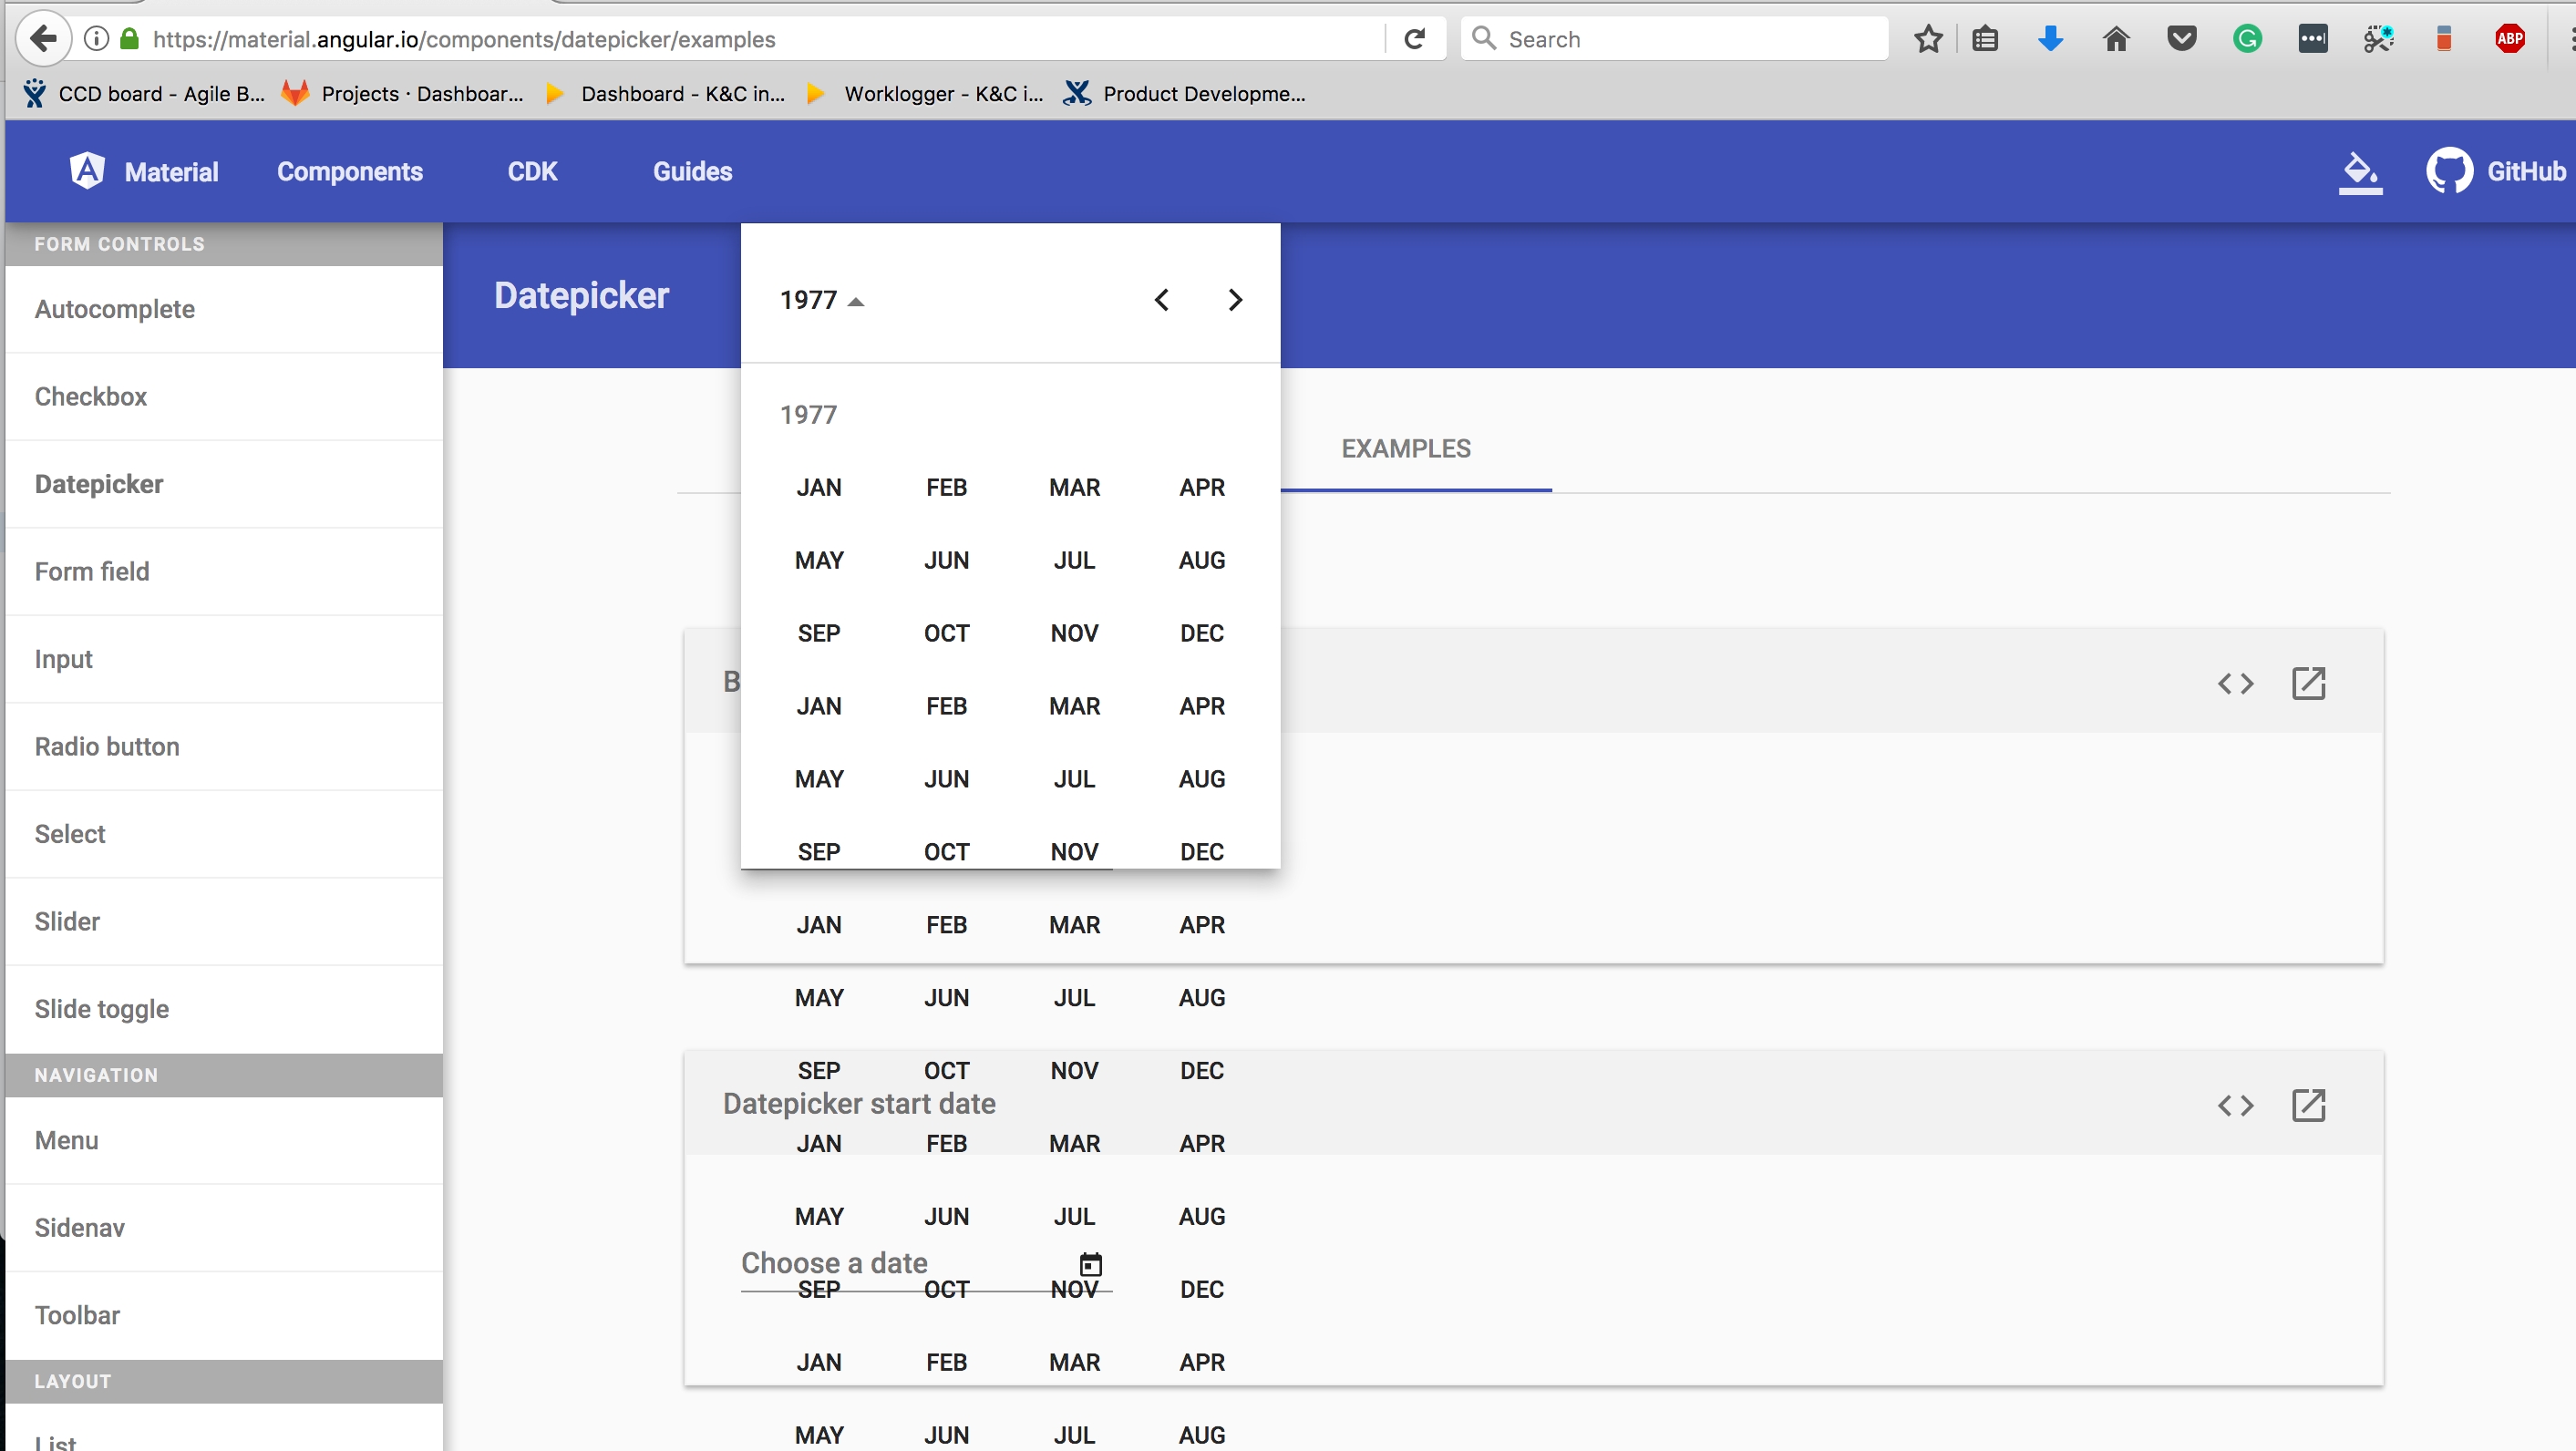Viewport: 2576px width, 1451px height.
Task: Click the Components navigation menu item
Action: click(348, 171)
